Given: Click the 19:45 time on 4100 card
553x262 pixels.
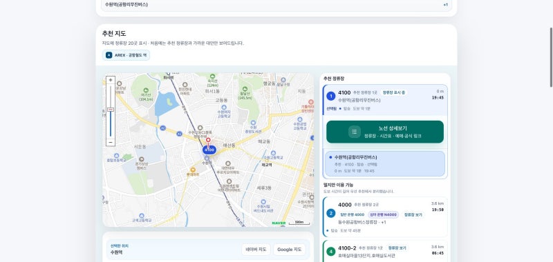Looking at the screenshot, I should [x=438, y=98].
